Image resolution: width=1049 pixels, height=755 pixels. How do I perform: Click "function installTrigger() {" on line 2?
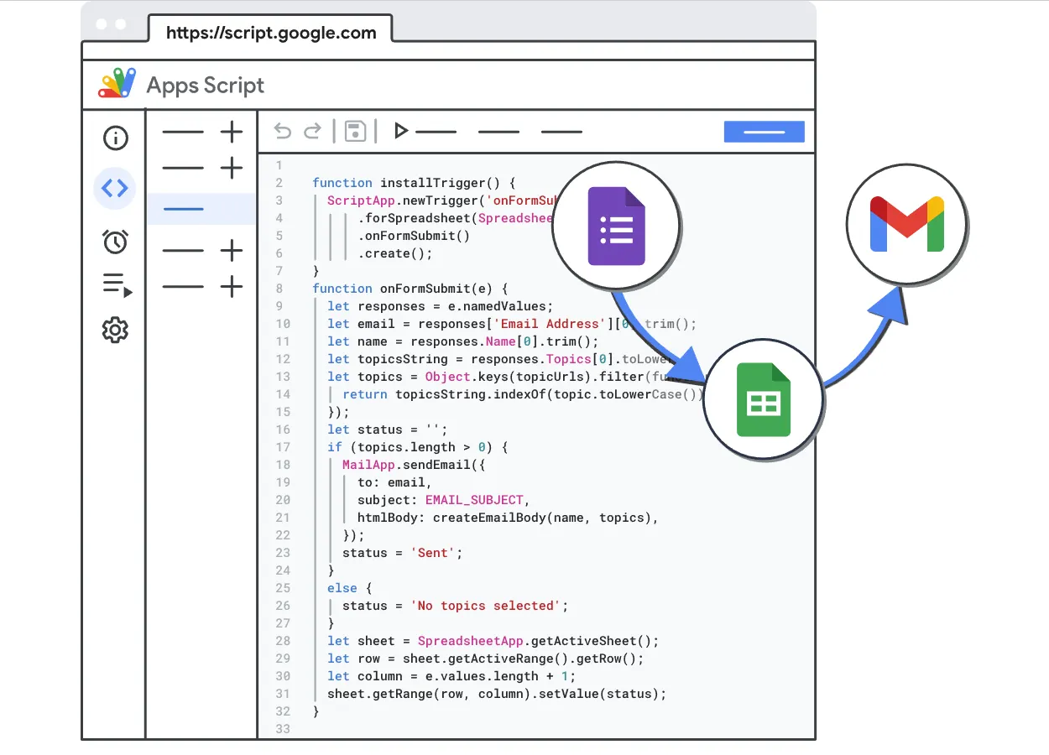click(x=414, y=182)
